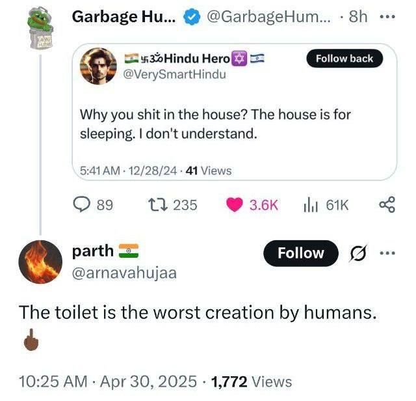The height and width of the screenshot is (401, 416).
Task: Click the share icon on post
Action: click(x=386, y=204)
